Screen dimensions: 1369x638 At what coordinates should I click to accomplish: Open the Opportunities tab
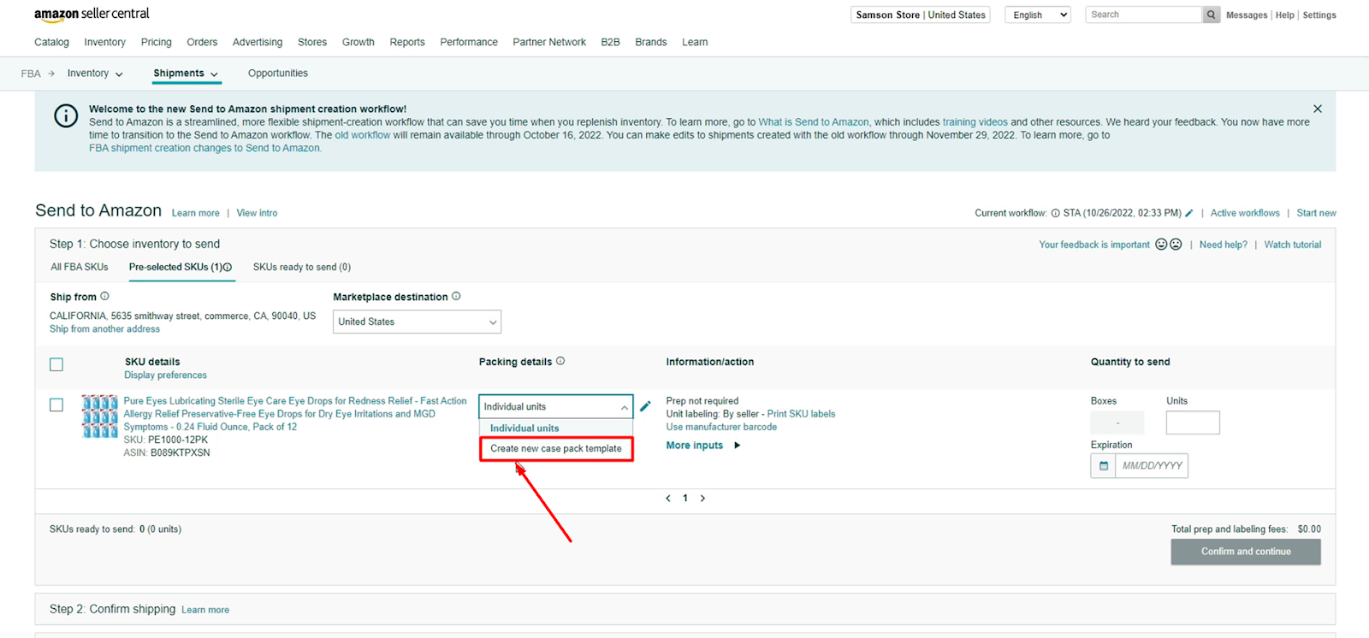[278, 74]
